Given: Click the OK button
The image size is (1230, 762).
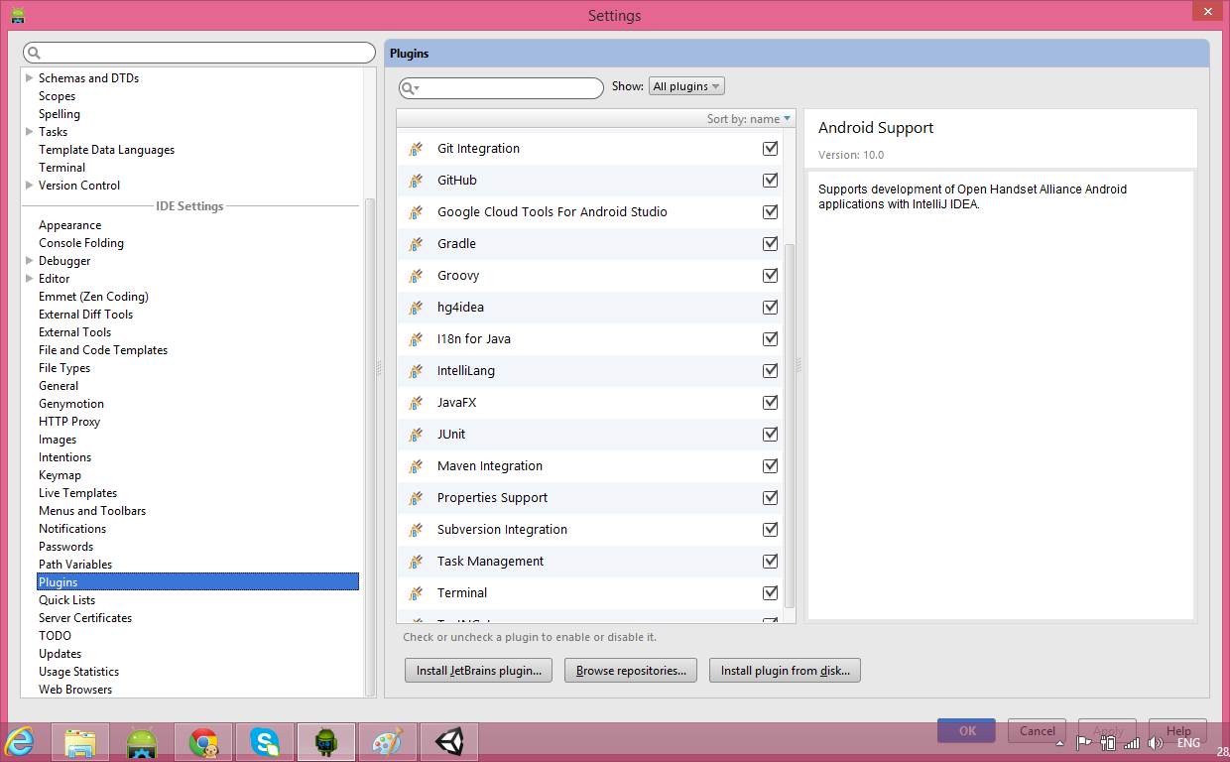Looking at the screenshot, I should coord(967,731).
